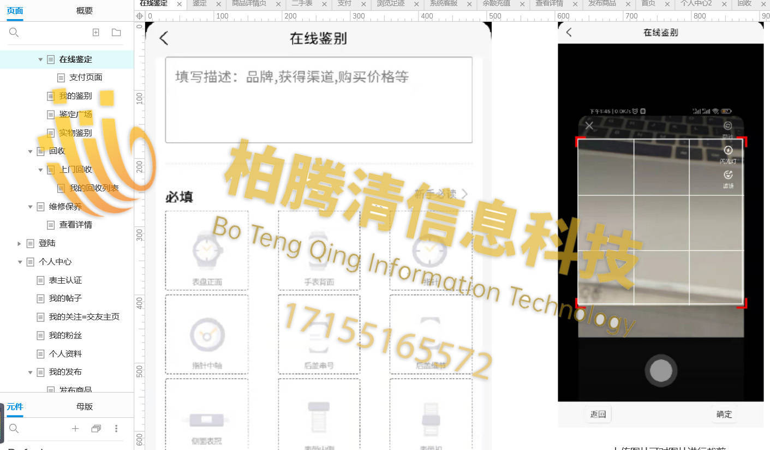Collapse the 个人中心 tree node

point(20,262)
